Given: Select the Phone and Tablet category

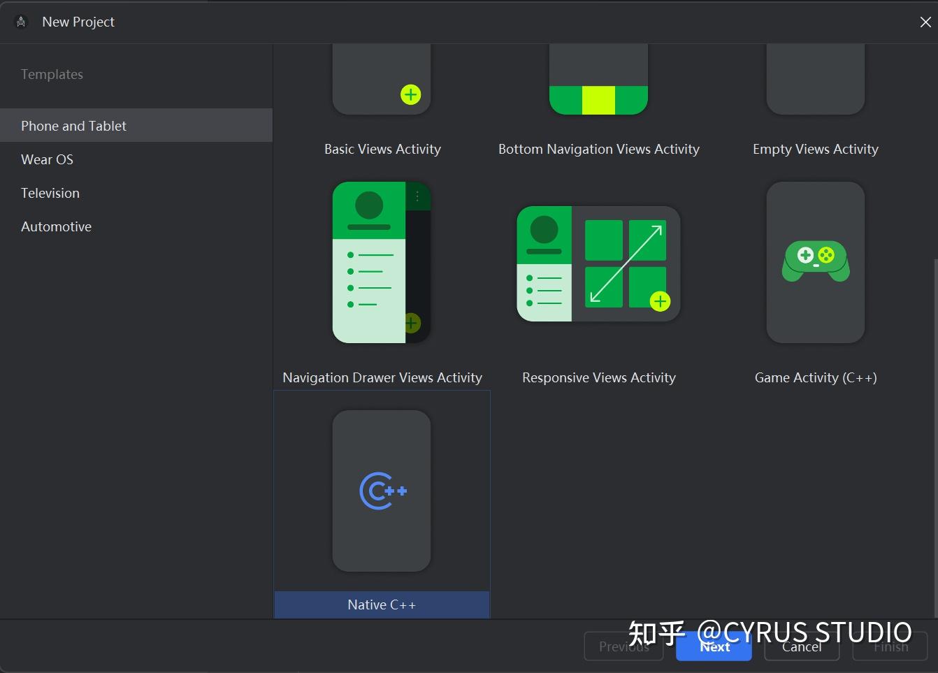Looking at the screenshot, I should tap(73, 125).
